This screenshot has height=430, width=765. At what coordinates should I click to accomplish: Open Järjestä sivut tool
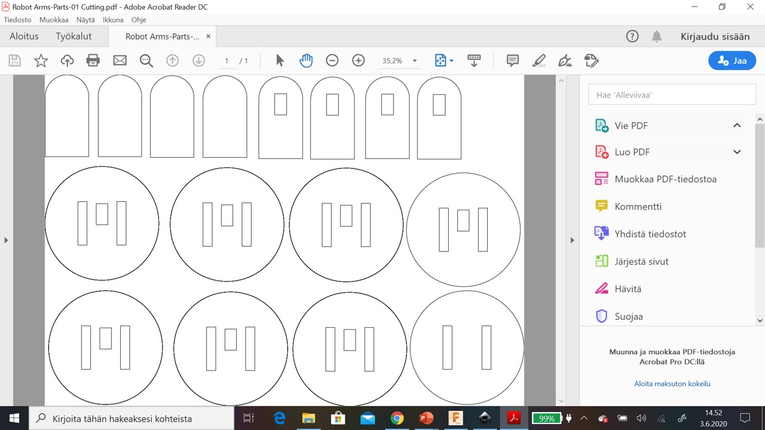631,262
